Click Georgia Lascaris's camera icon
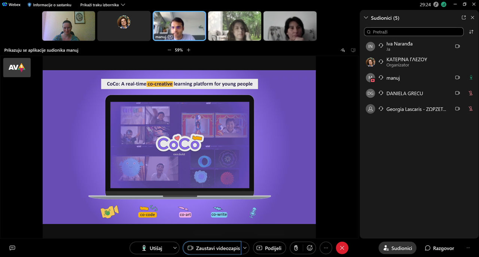The height and width of the screenshot is (257, 479). click(457, 109)
